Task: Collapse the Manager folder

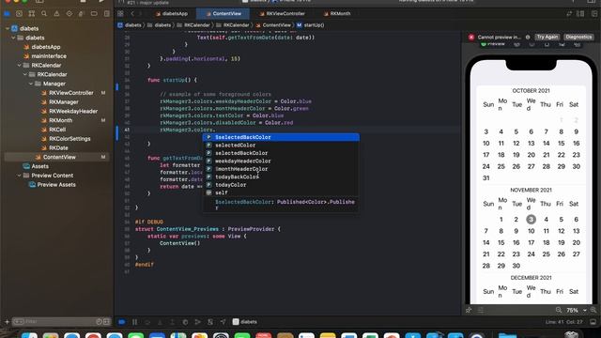Action: pyautogui.click(x=31, y=84)
